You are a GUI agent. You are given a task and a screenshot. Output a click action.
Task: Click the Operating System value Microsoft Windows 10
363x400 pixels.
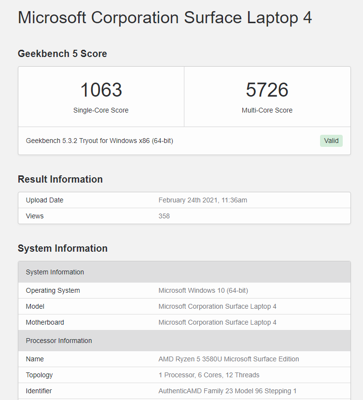(x=203, y=290)
